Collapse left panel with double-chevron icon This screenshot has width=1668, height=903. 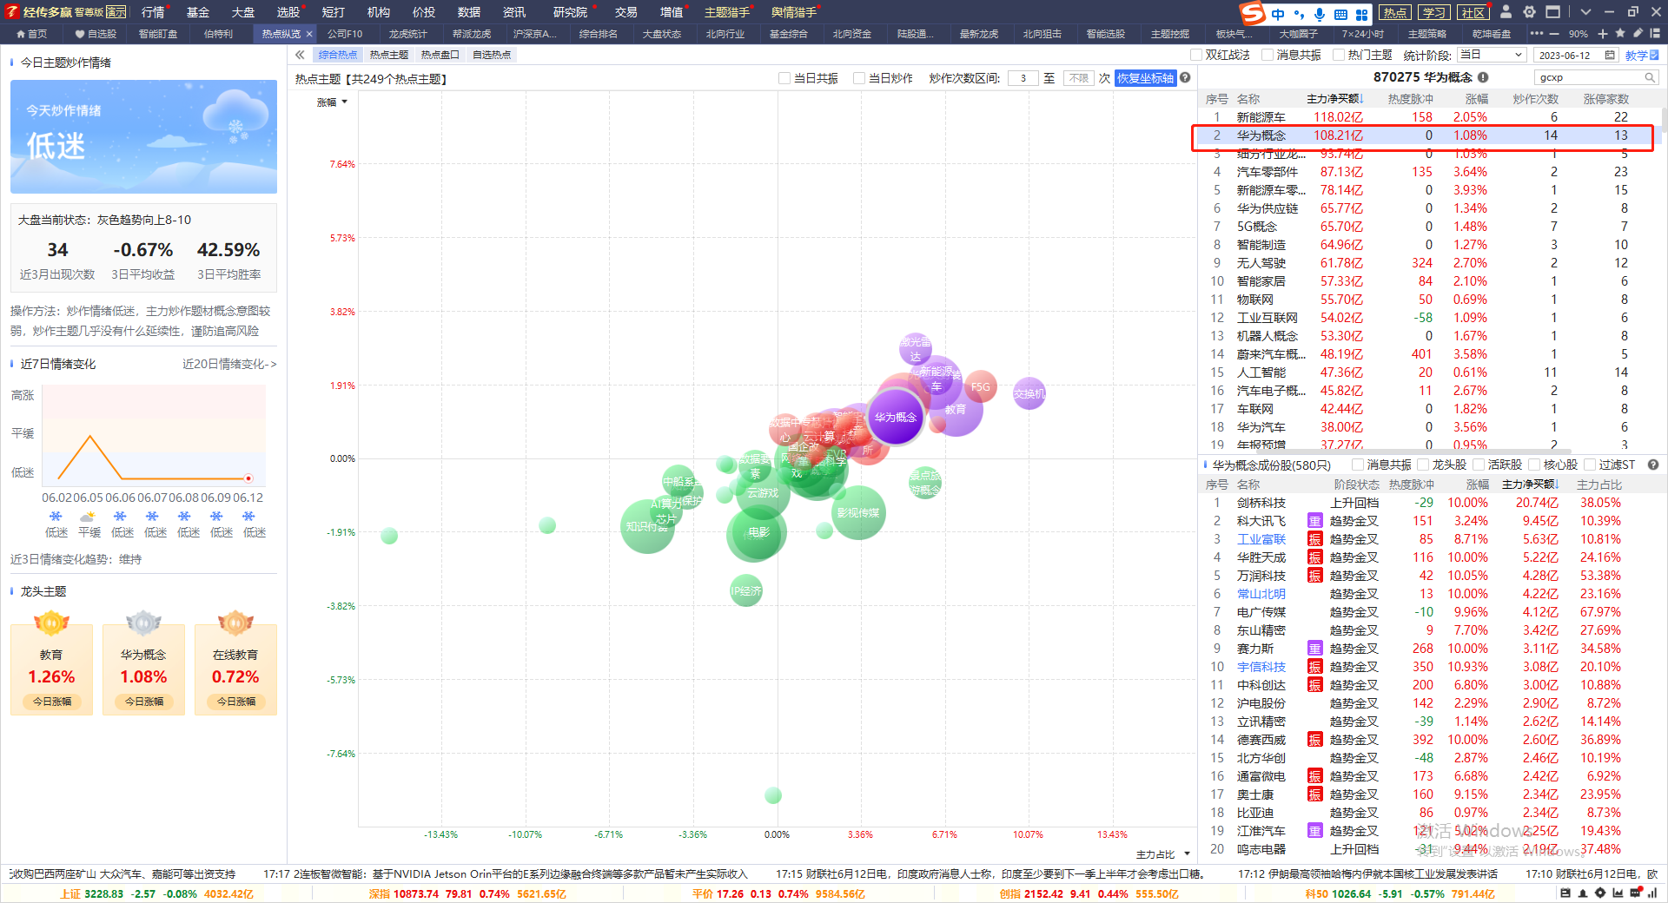[300, 55]
